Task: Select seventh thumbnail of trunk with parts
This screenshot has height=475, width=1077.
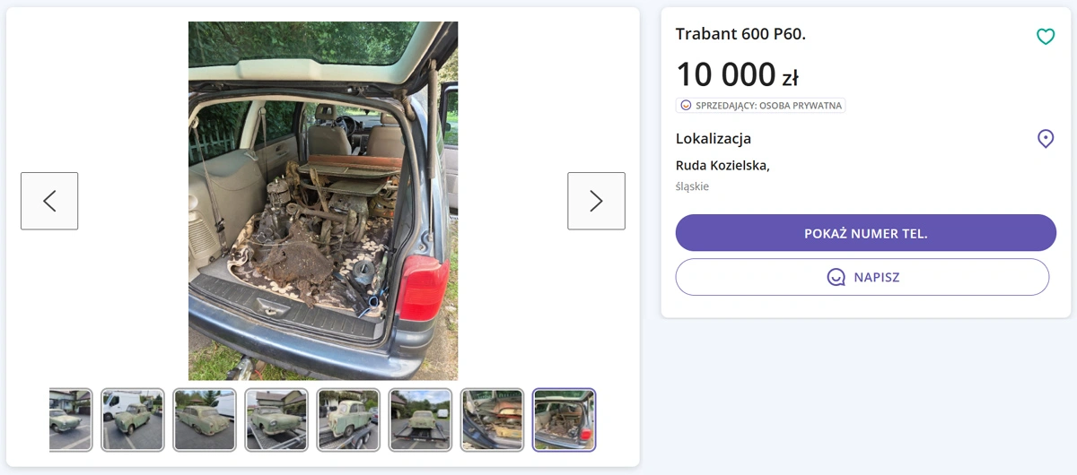Action: click(492, 419)
